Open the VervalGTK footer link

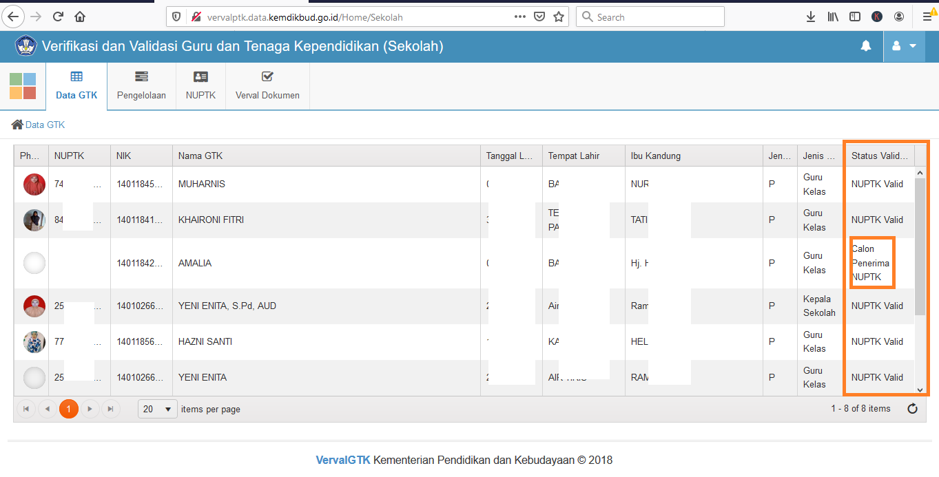point(343,460)
